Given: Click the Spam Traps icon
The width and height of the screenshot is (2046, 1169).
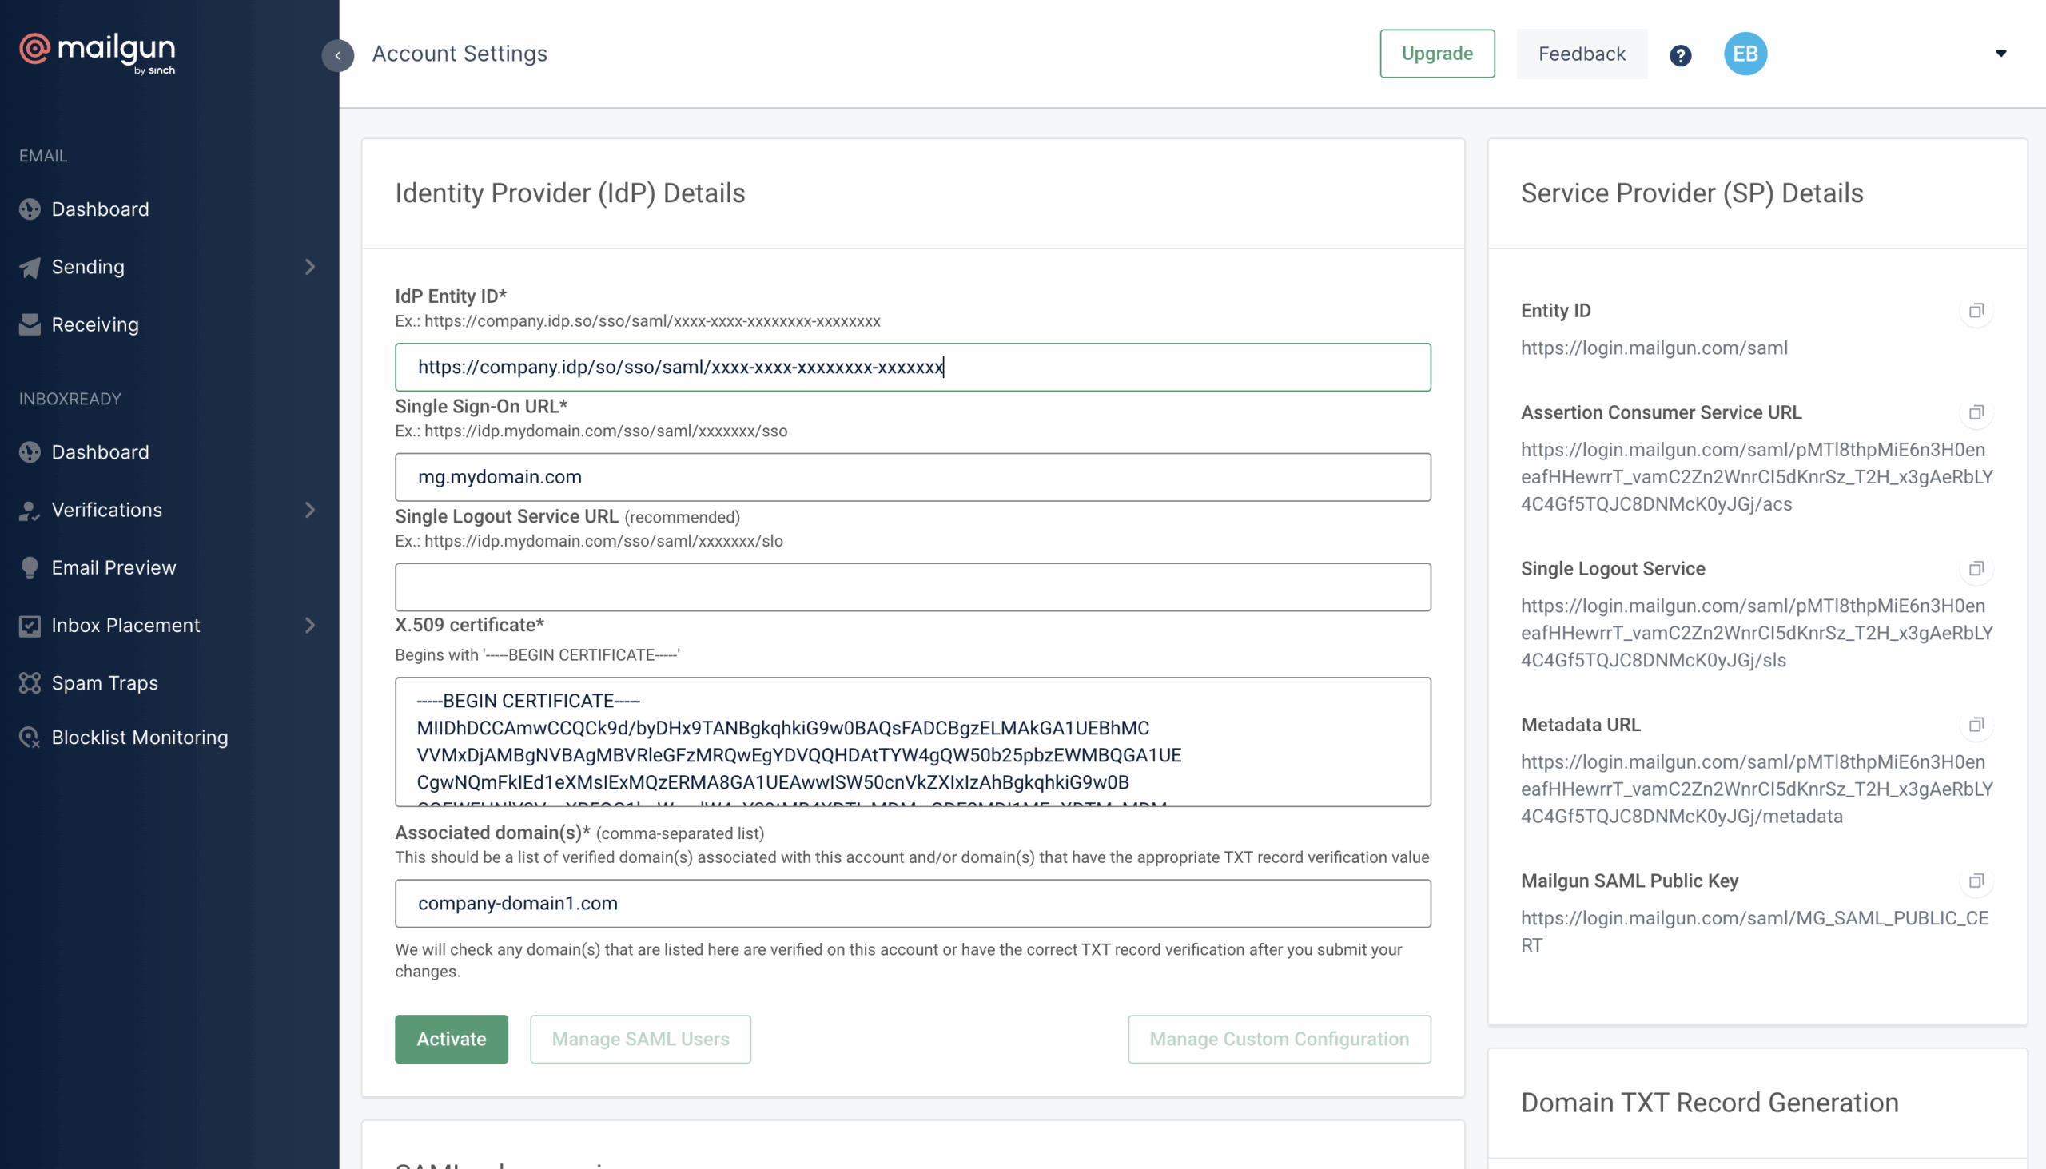Looking at the screenshot, I should [30, 683].
